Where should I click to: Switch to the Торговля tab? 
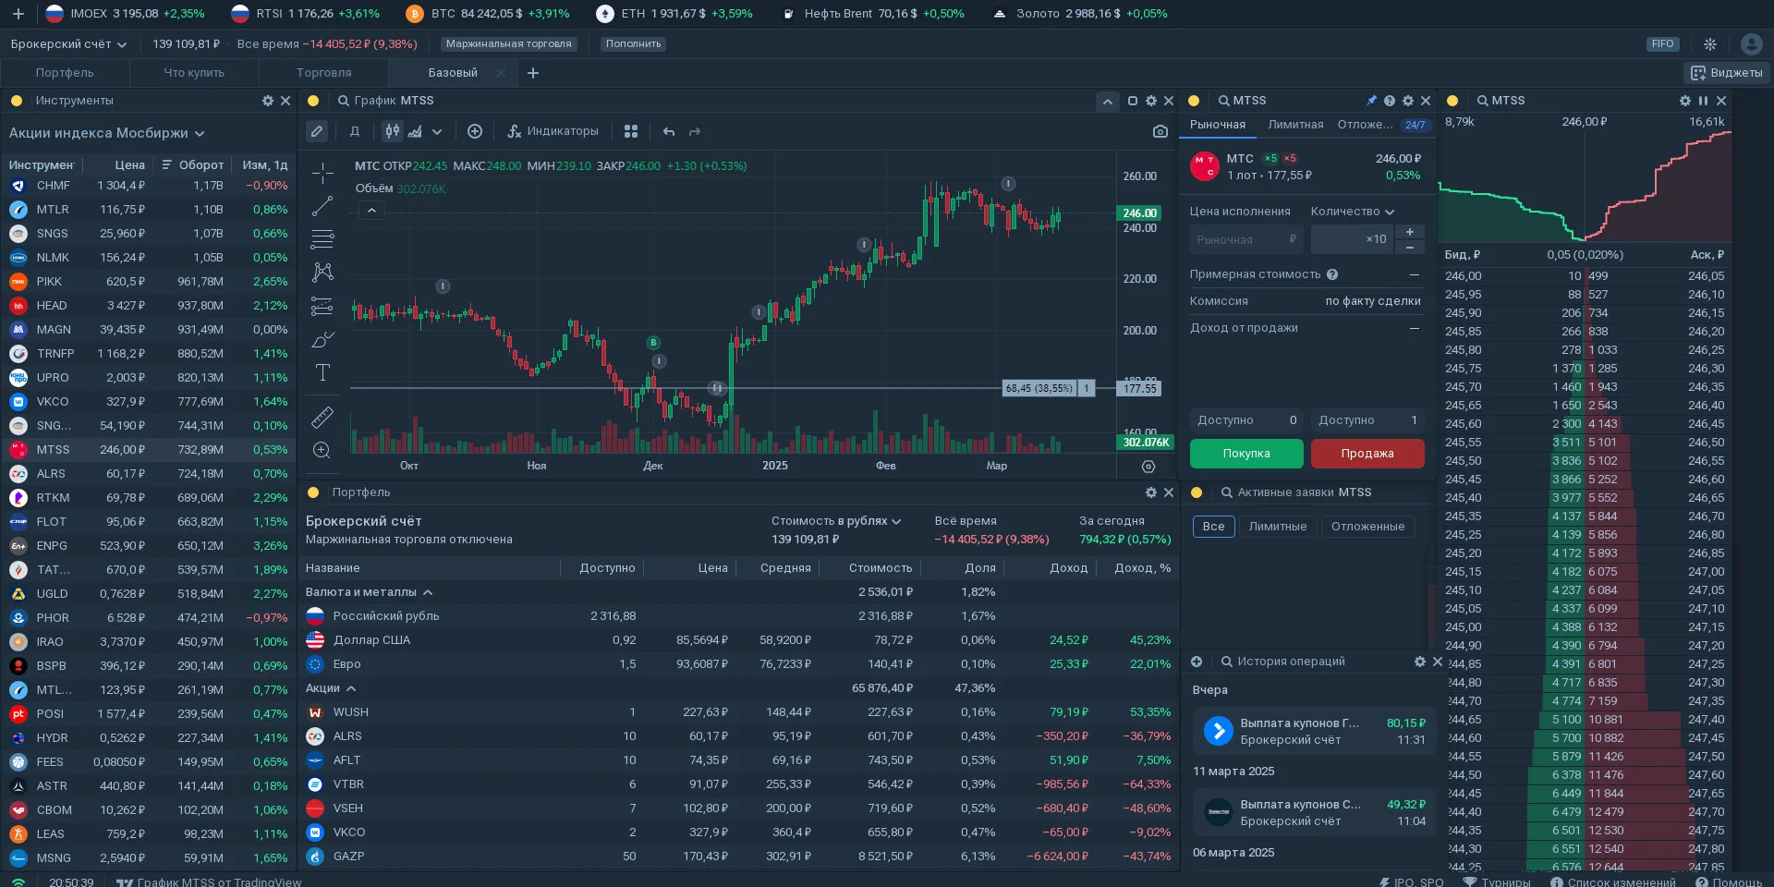(x=323, y=73)
